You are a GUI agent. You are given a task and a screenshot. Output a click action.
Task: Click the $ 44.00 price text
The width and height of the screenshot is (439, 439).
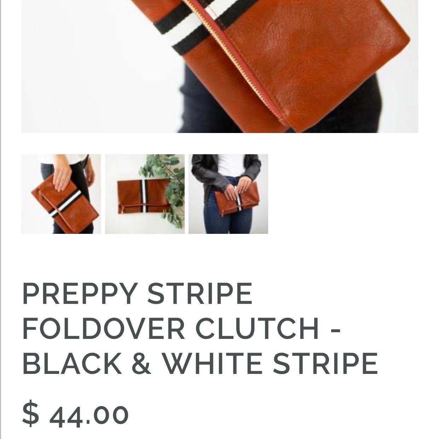point(75,413)
